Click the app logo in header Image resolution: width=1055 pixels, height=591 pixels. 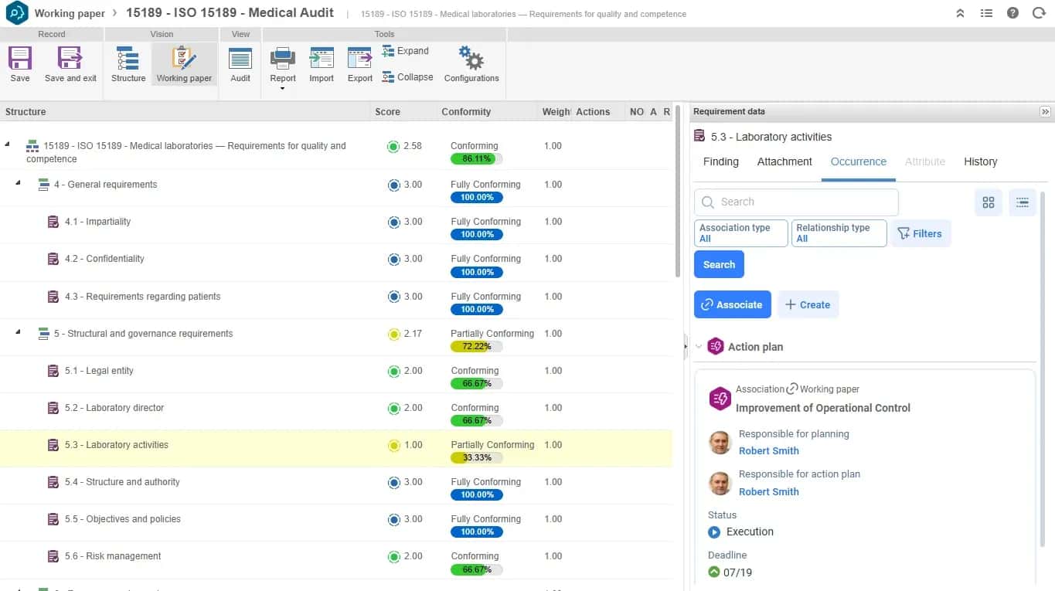coord(16,13)
